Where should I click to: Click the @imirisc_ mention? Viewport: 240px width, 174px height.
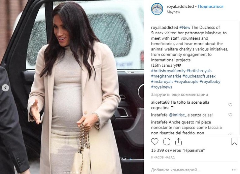coord(177,115)
